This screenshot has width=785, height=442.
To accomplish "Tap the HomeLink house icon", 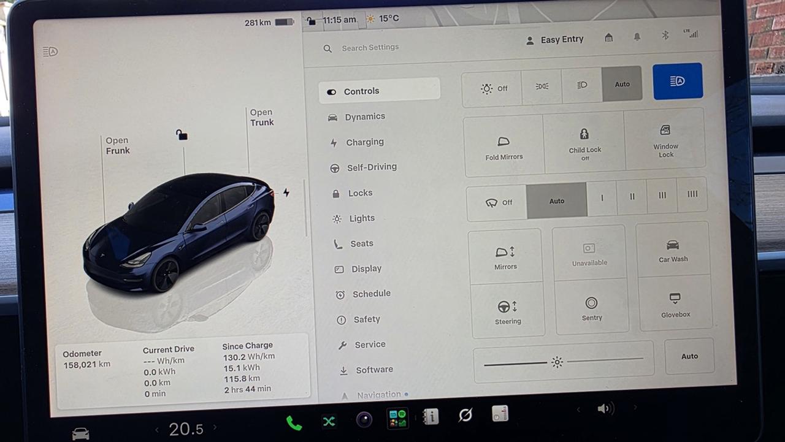I will 608,38.
